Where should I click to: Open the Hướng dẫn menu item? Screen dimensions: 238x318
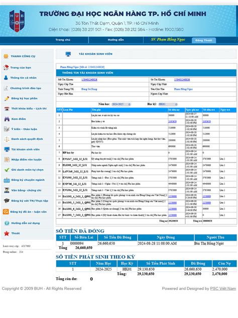point(115,40)
